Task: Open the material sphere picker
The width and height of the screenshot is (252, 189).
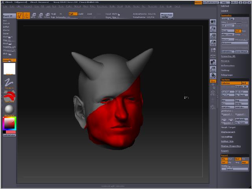Action: click(9, 109)
